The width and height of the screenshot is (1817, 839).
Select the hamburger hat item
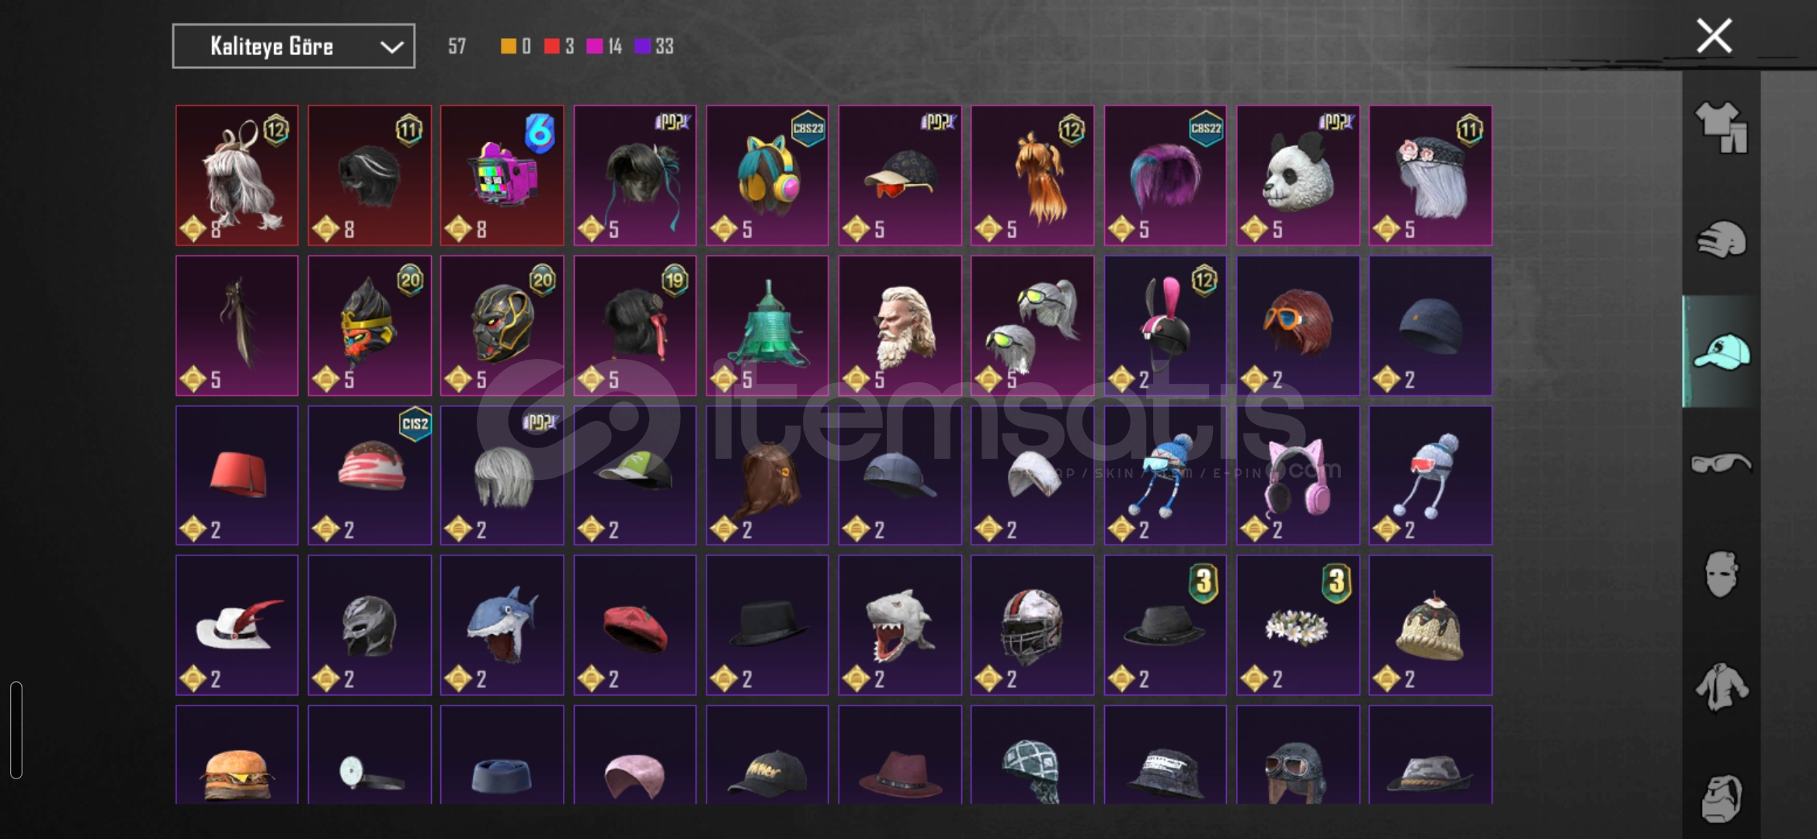237,755
